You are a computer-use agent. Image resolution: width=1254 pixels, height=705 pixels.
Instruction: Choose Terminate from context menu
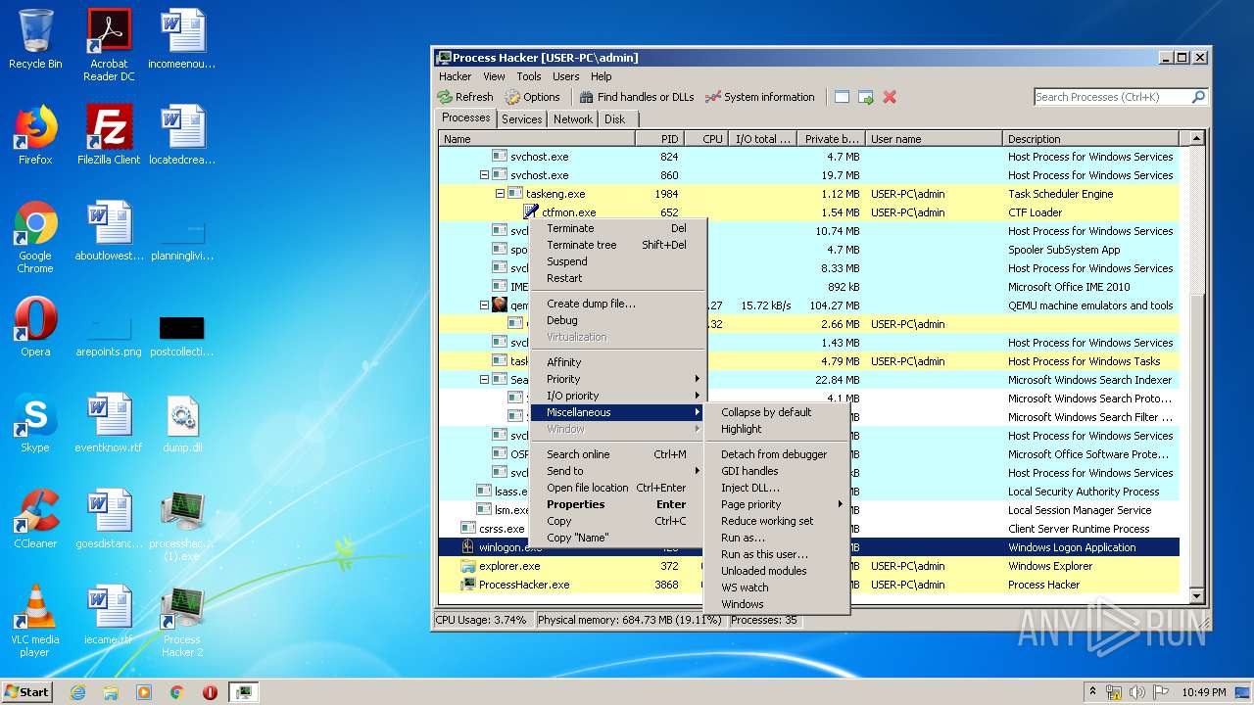click(x=617, y=228)
